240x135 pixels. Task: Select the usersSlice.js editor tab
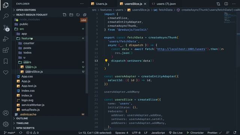pos(133,4)
